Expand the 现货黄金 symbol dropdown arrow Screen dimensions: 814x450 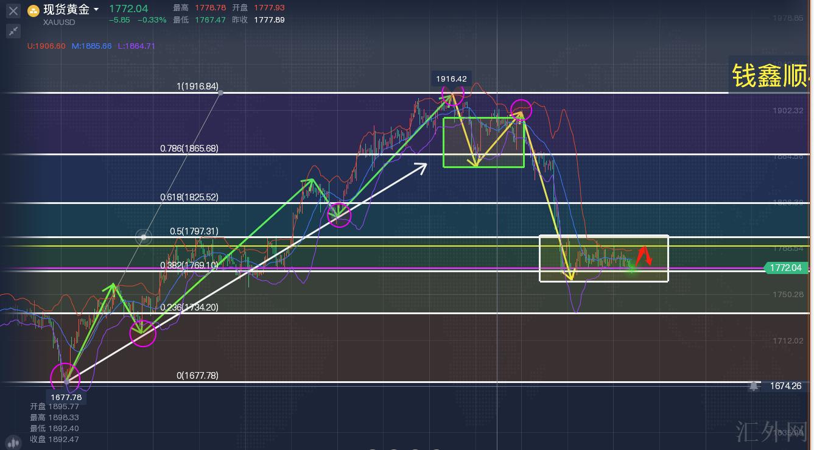click(x=96, y=10)
